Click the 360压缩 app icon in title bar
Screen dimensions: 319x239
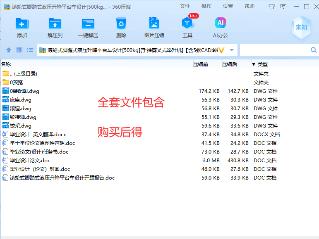point(7,7)
